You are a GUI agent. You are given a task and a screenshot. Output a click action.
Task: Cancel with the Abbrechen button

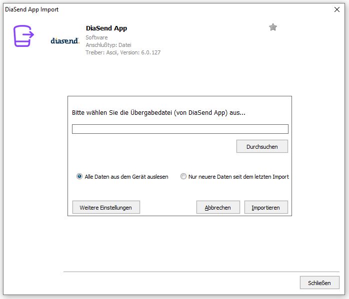click(x=218, y=207)
